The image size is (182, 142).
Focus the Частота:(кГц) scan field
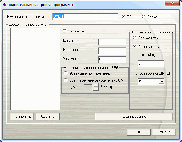click(151, 64)
